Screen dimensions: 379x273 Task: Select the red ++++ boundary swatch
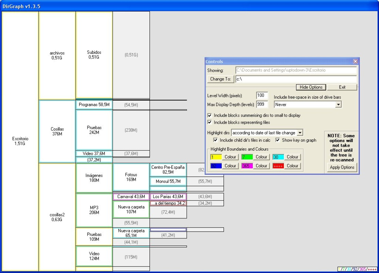point(278,166)
